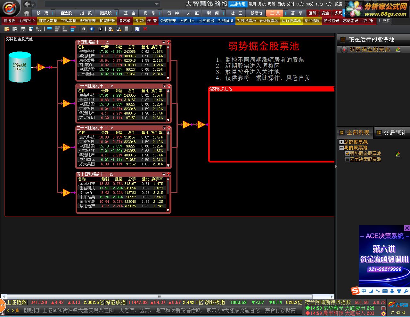Click filter node next to 沪深A股 cylinder
This screenshot has height=317, width=410.
point(41,67)
